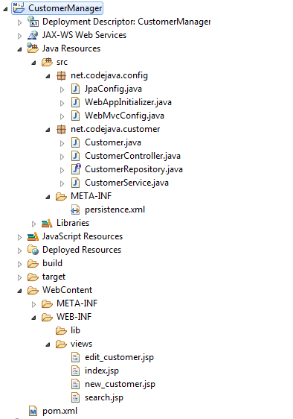Screen dimensions: 293x419
Task: Expand the META-INF folder under WebContent
Action: click(34, 304)
